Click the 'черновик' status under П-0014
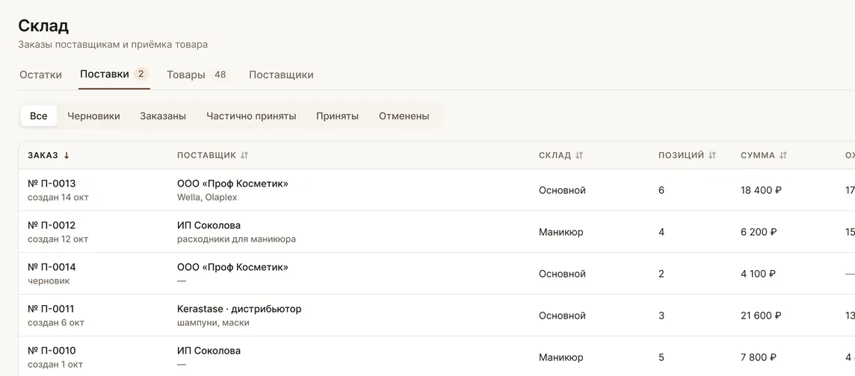The height and width of the screenshot is (376, 855). pyautogui.click(x=49, y=281)
